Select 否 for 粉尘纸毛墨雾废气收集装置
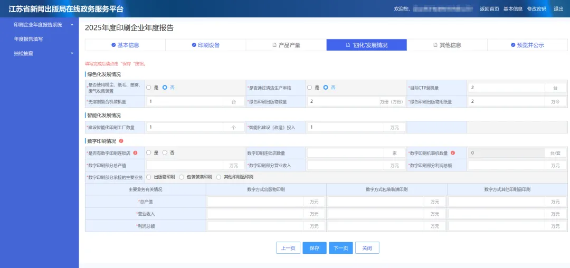The image size is (570, 268). [x=165, y=87]
